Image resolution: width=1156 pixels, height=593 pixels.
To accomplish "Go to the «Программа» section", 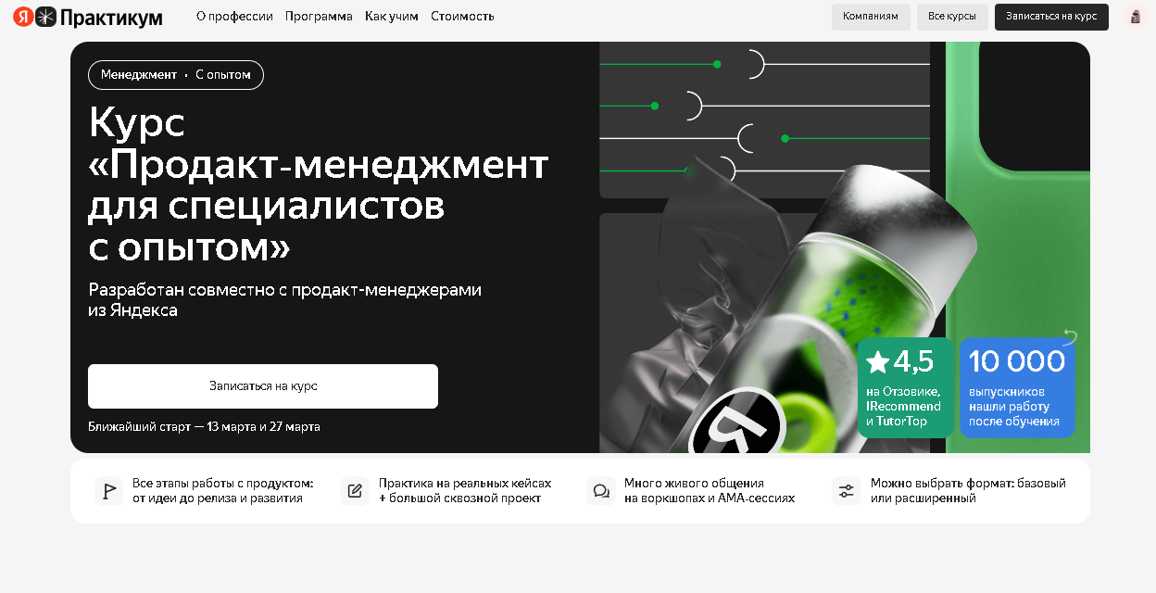I will [319, 17].
